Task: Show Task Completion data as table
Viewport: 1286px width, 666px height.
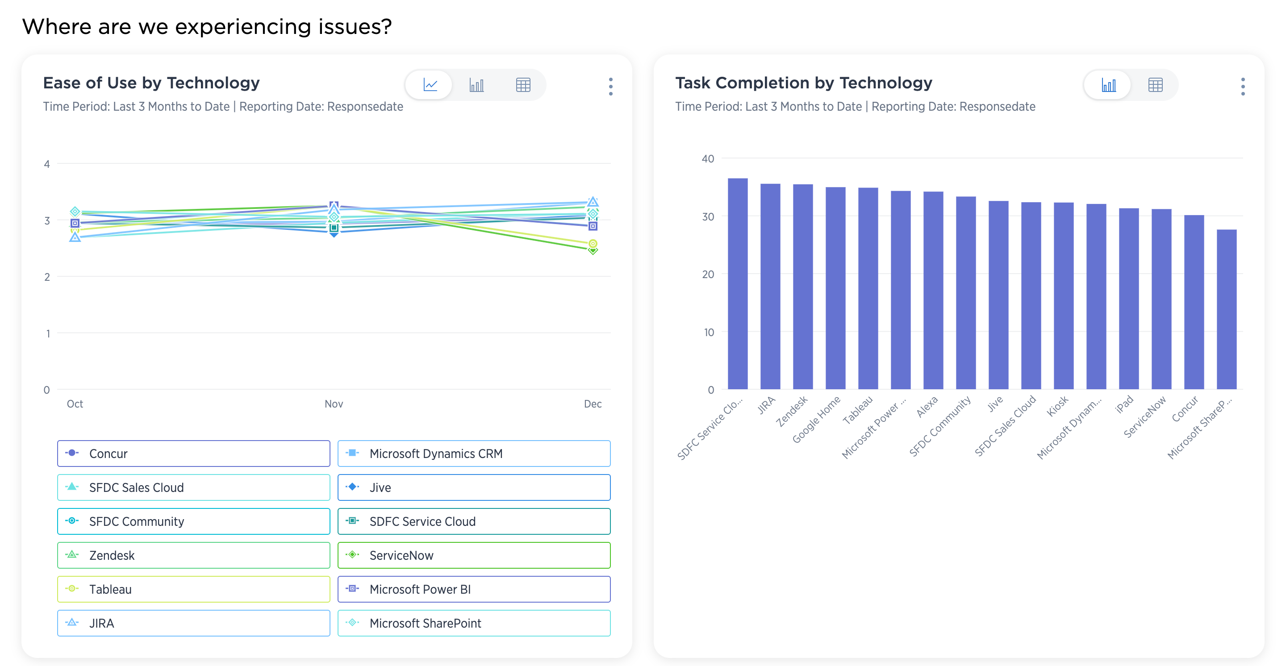Action: coord(1155,85)
